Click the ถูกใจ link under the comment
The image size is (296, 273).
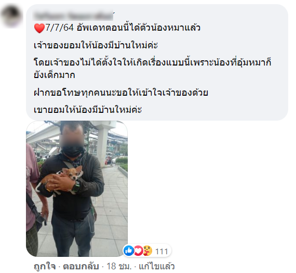tap(45, 266)
